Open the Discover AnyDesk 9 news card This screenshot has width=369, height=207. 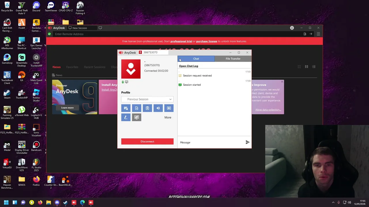click(x=75, y=97)
